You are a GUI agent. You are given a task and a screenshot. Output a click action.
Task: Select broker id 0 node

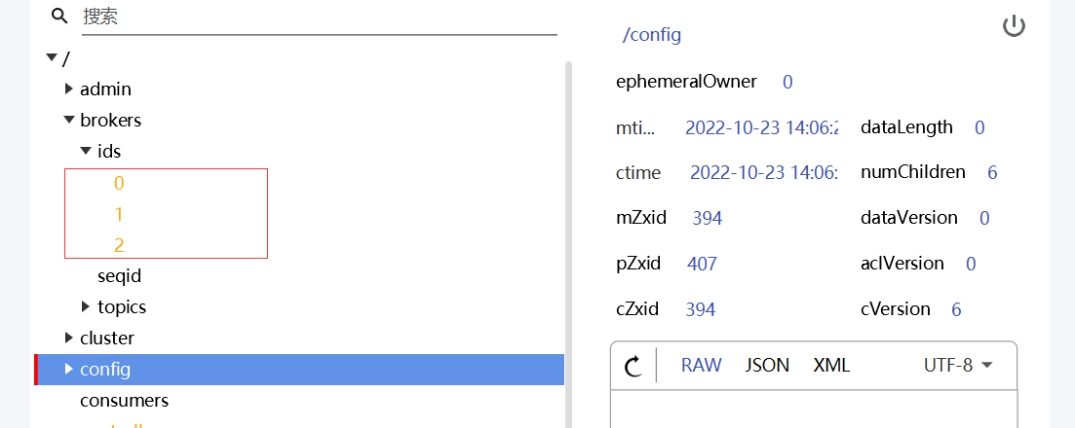coord(119,184)
